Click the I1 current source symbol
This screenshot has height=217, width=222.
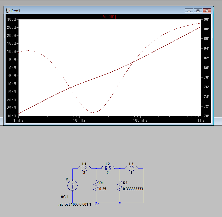[72, 186]
